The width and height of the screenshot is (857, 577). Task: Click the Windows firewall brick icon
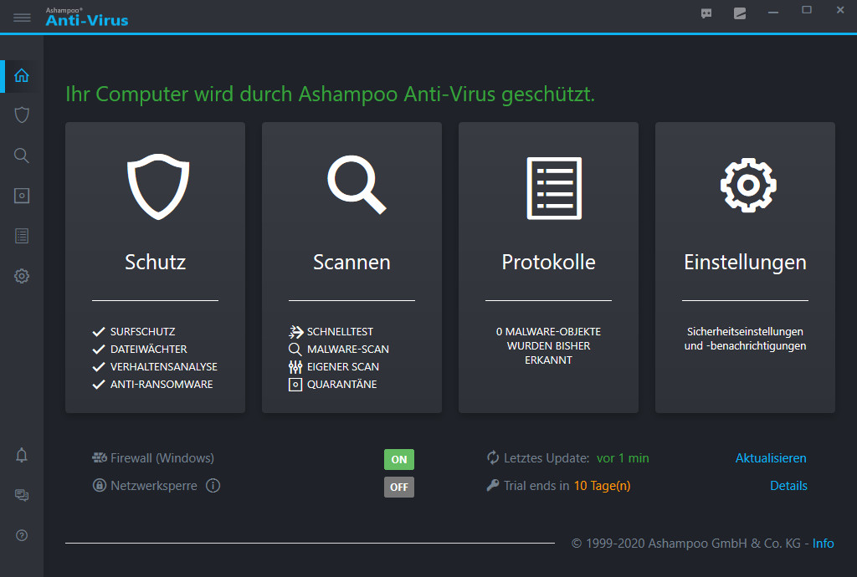click(x=100, y=457)
